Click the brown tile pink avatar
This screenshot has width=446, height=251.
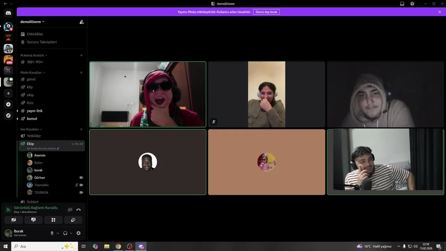coord(267,162)
